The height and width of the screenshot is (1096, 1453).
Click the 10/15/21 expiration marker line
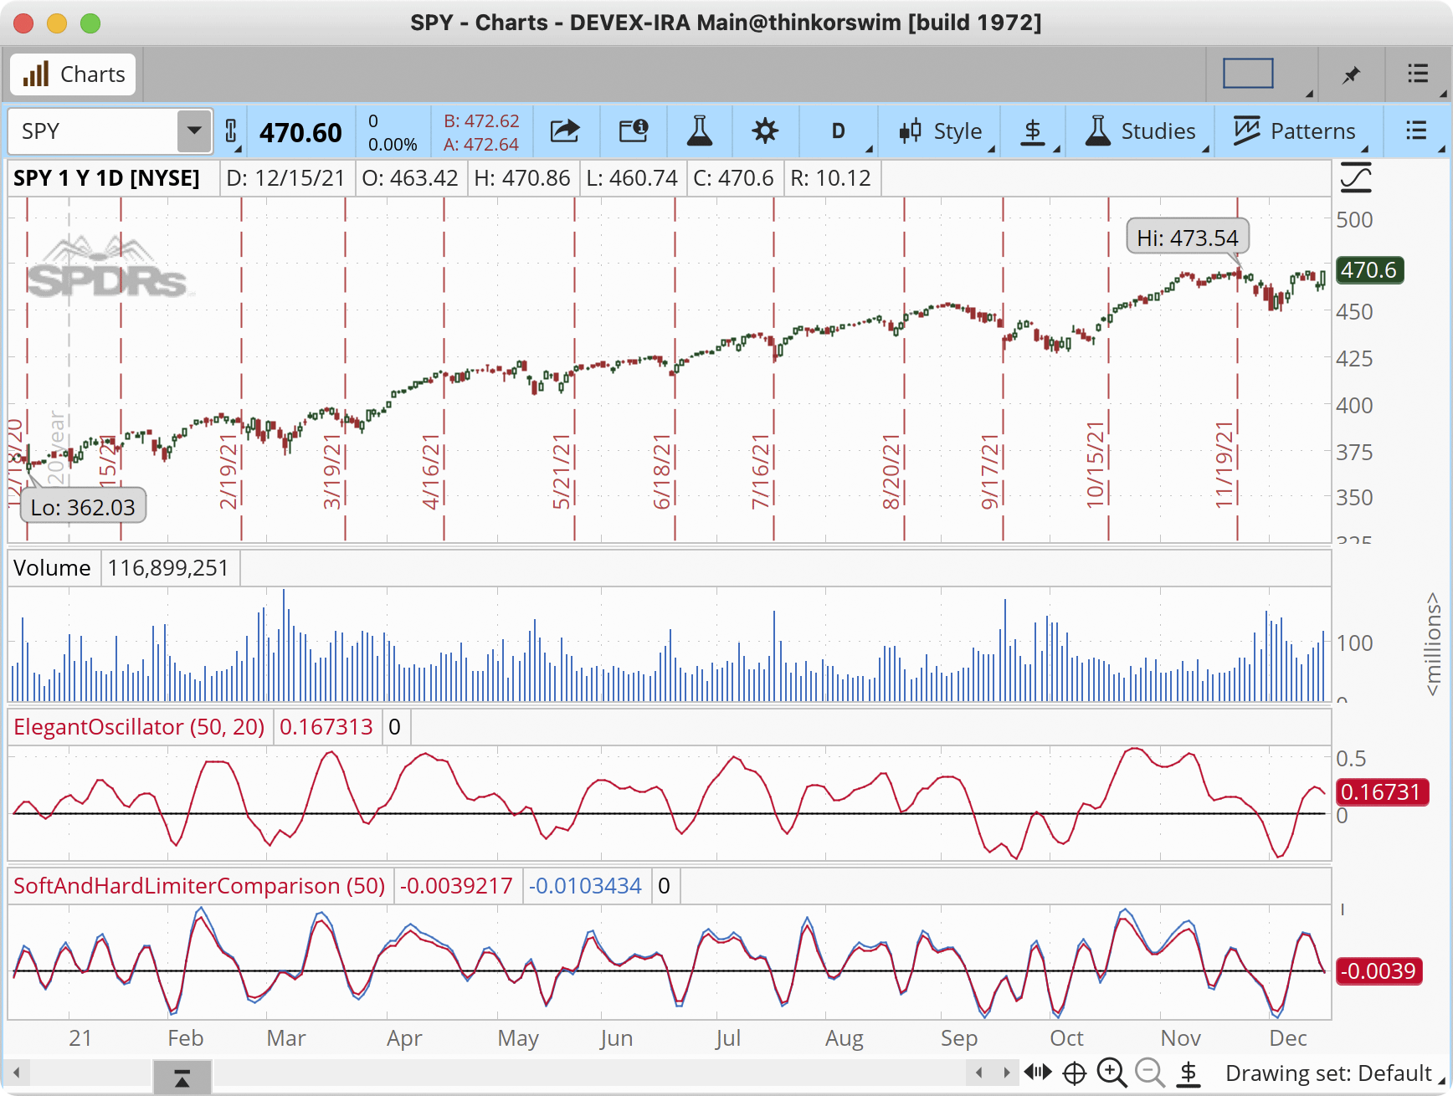pos(1108,368)
